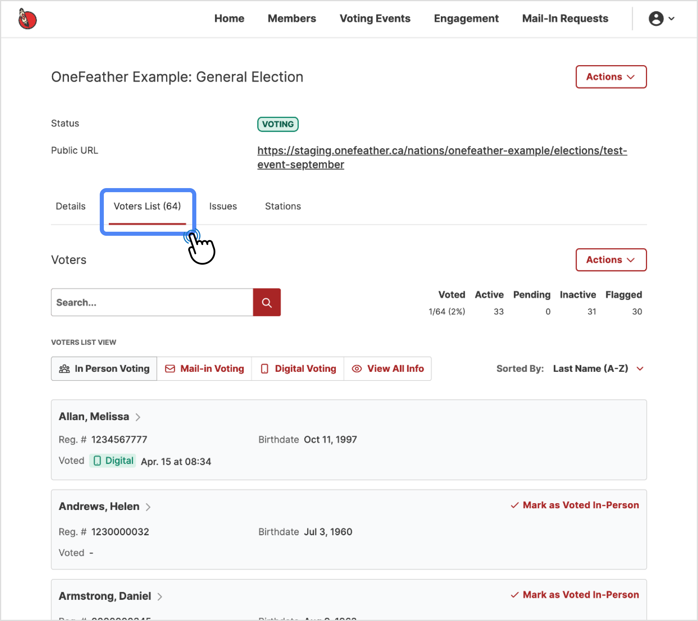This screenshot has height=621, width=698.
Task: Click birthdate Oct 11, 1997
Action: tap(330, 440)
